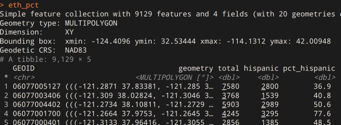Screen dimensions: 341x125
Task: Click pct_hispanic value 77.6
Action: click(322, 113)
